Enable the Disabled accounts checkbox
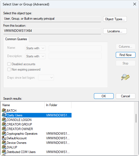 click(x=9, y=64)
